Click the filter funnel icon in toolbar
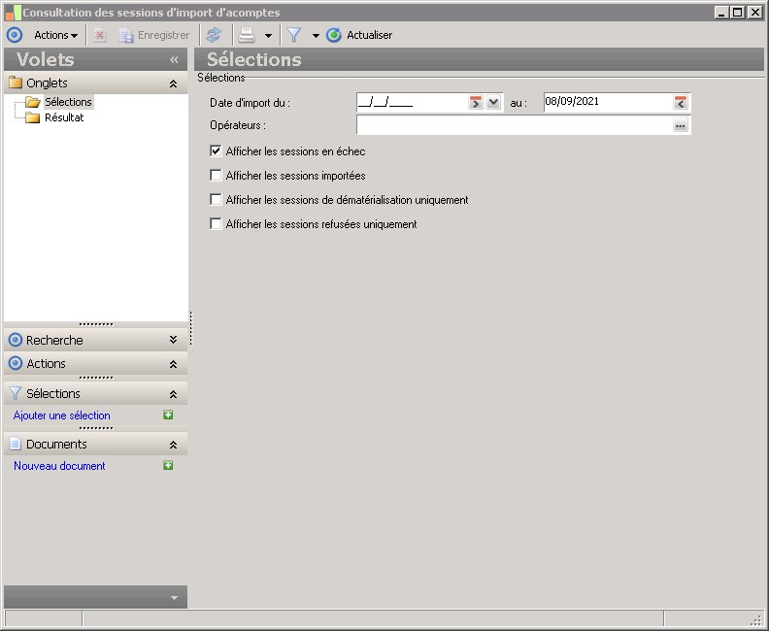769x631 pixels. pyautogui.click(x=294, y=35)
